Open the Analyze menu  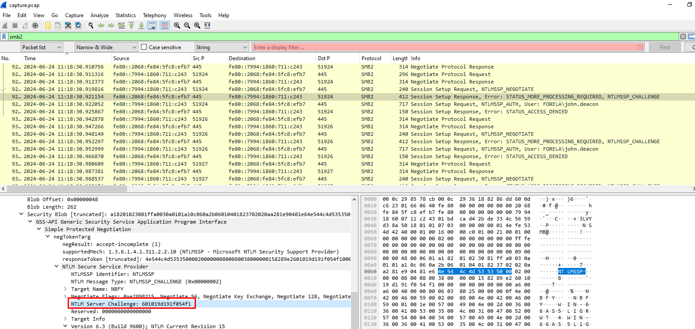(99, 15)
